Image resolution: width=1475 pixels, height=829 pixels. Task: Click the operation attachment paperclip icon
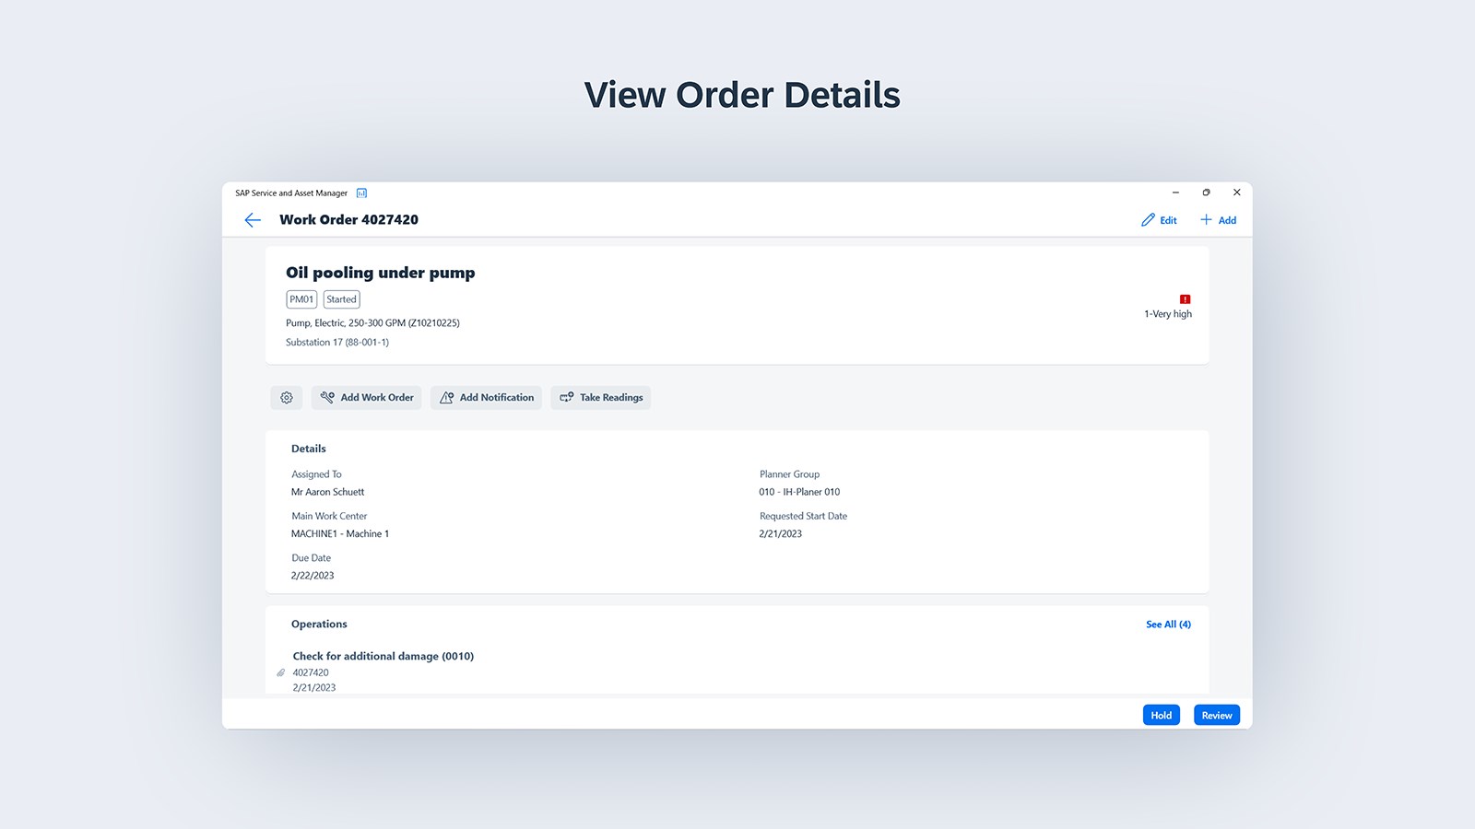(281, 672)
